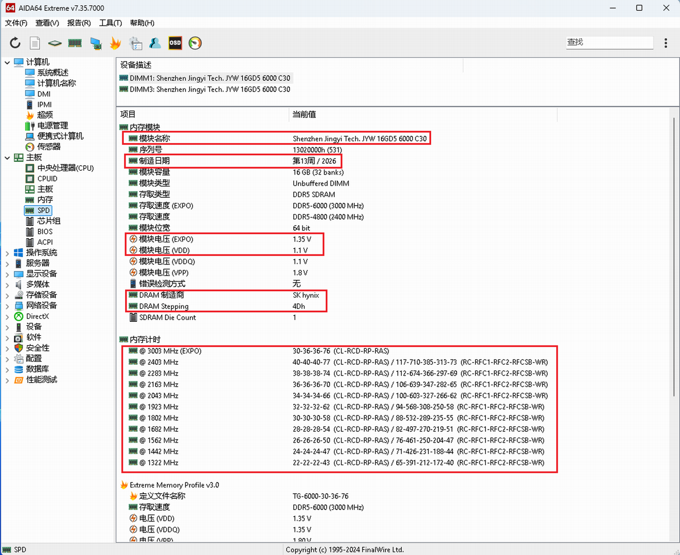The height and width of the screenshot is (555, 680).
Task: Expand the 操作系统 tree node
Action: (x=7, y=253)
